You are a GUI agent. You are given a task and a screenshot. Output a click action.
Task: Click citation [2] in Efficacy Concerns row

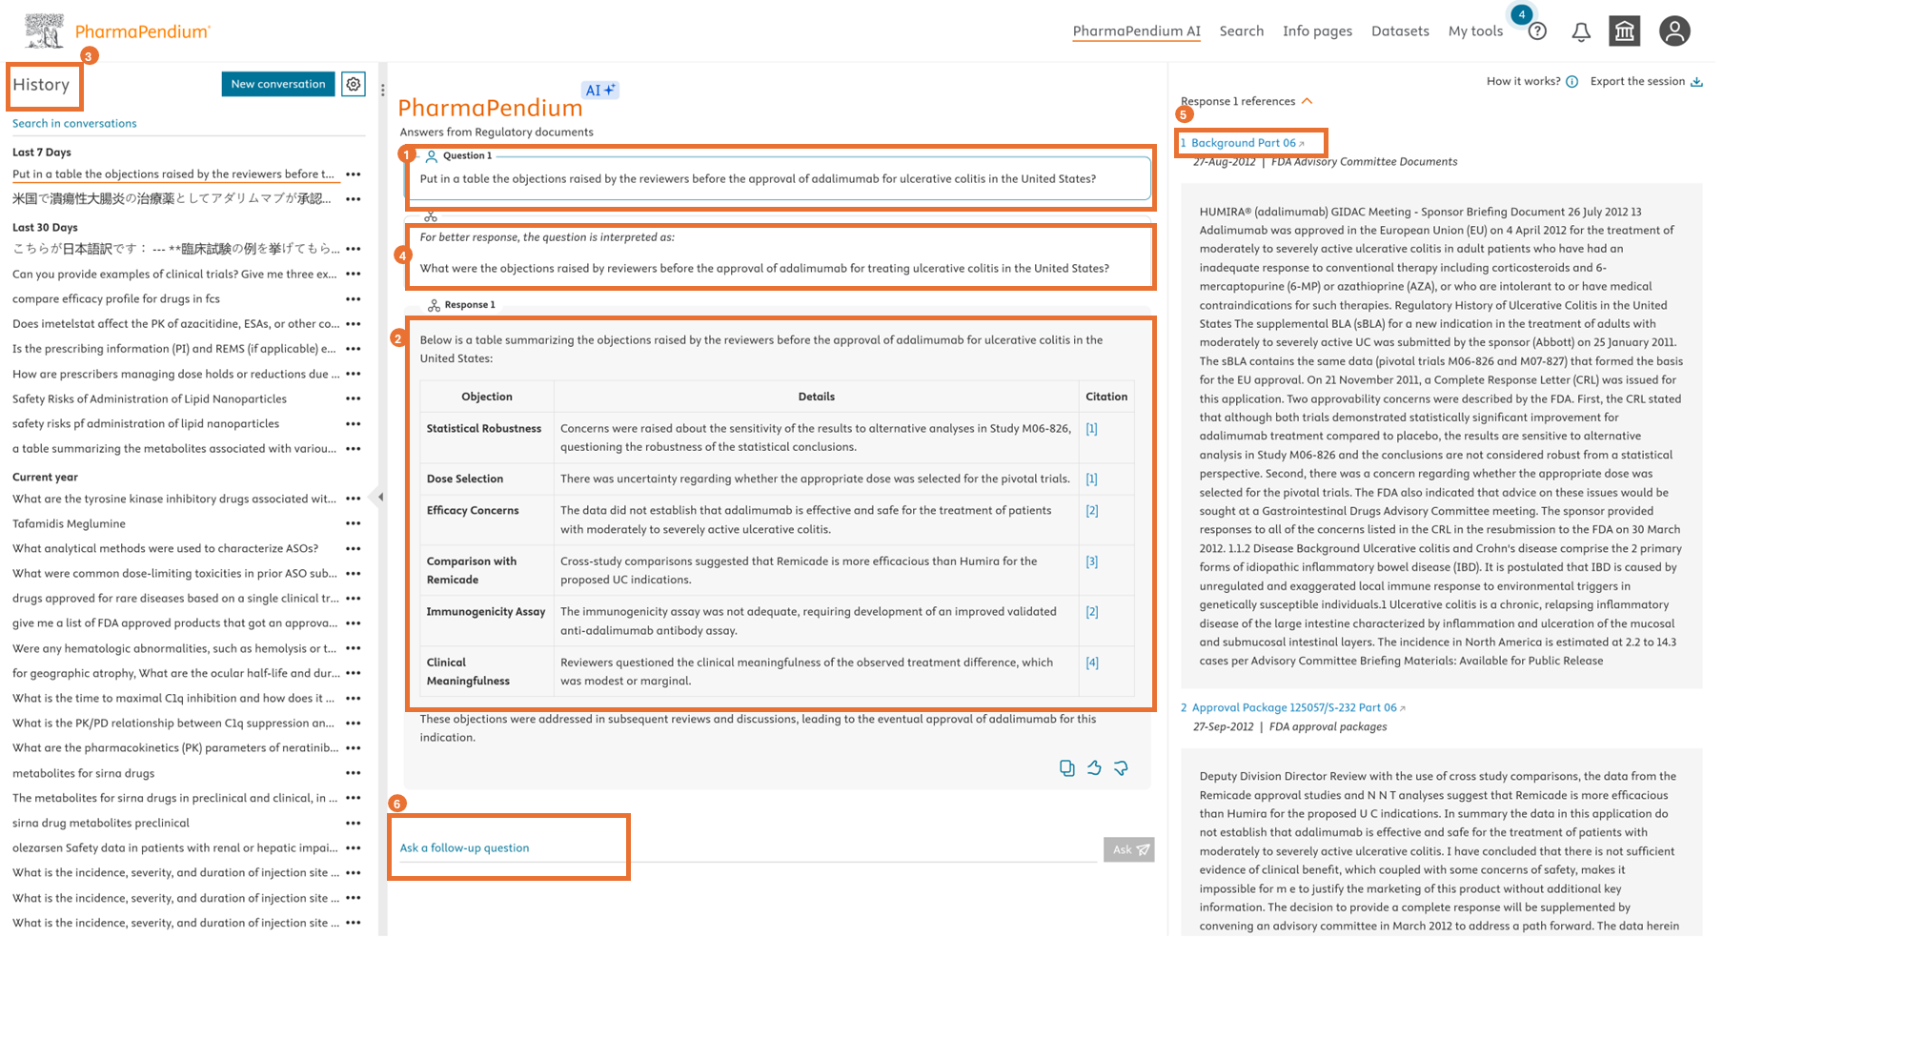[x=1092, y=511]
